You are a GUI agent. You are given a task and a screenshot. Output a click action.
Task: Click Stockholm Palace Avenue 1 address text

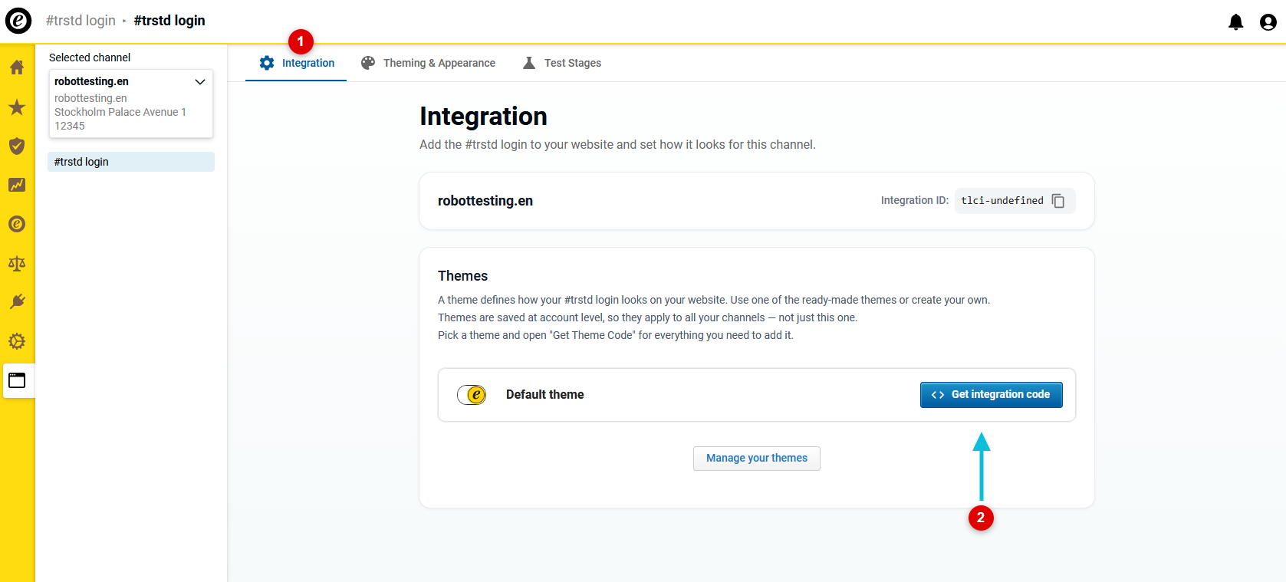tap(120, 112)
